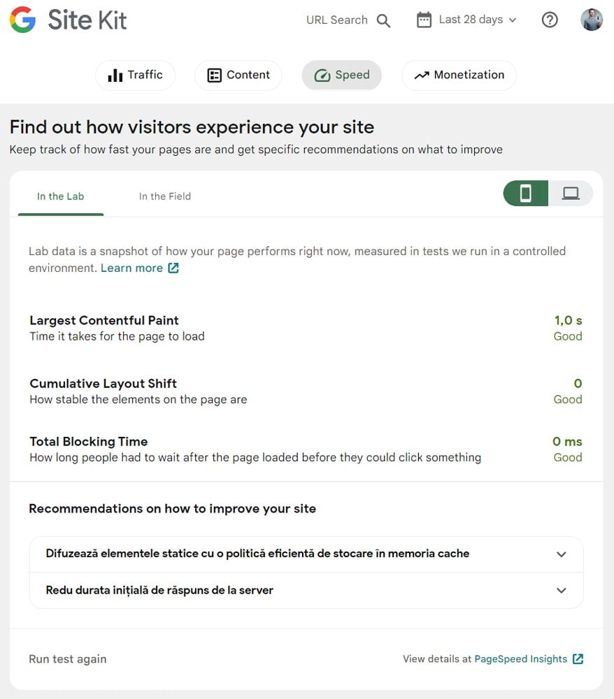
Task: Select the Speed chip filter
Action: tap(341, 75)
